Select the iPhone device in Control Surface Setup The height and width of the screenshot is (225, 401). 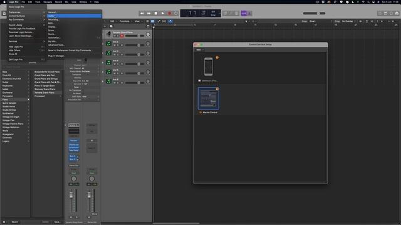tap(209, 67)
